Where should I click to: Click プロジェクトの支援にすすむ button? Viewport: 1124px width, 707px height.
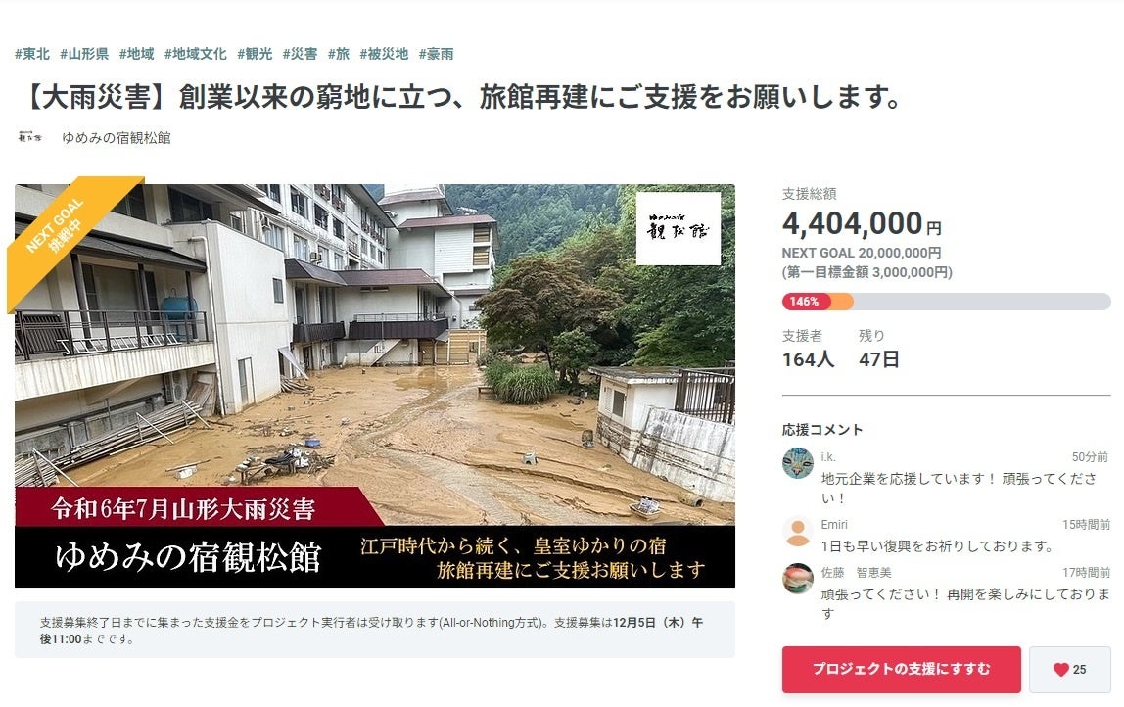click(901, 669)
